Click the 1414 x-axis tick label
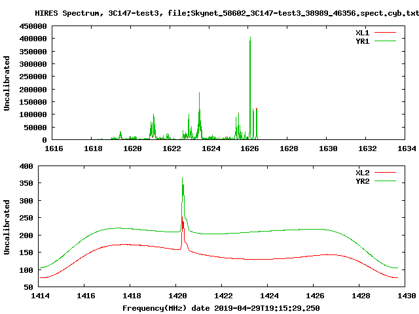This screenshot has width=419, height=314. [40, 296]
